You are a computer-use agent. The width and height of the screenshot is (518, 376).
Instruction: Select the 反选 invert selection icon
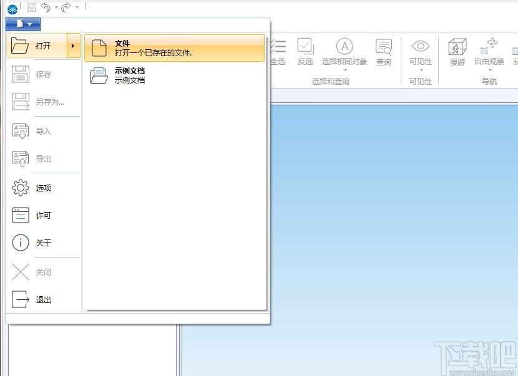[x=305, y=47]
